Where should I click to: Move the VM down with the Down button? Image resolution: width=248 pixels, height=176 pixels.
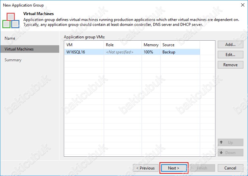tap(230, 152)
